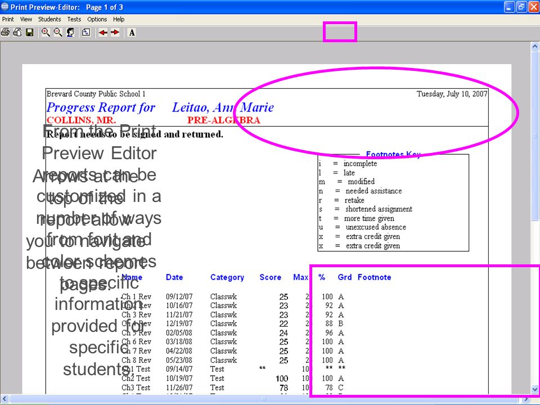Screen dimensions: 540x405
Task: Click the 'retake' footnote key entry
Action: click(354, 200)
